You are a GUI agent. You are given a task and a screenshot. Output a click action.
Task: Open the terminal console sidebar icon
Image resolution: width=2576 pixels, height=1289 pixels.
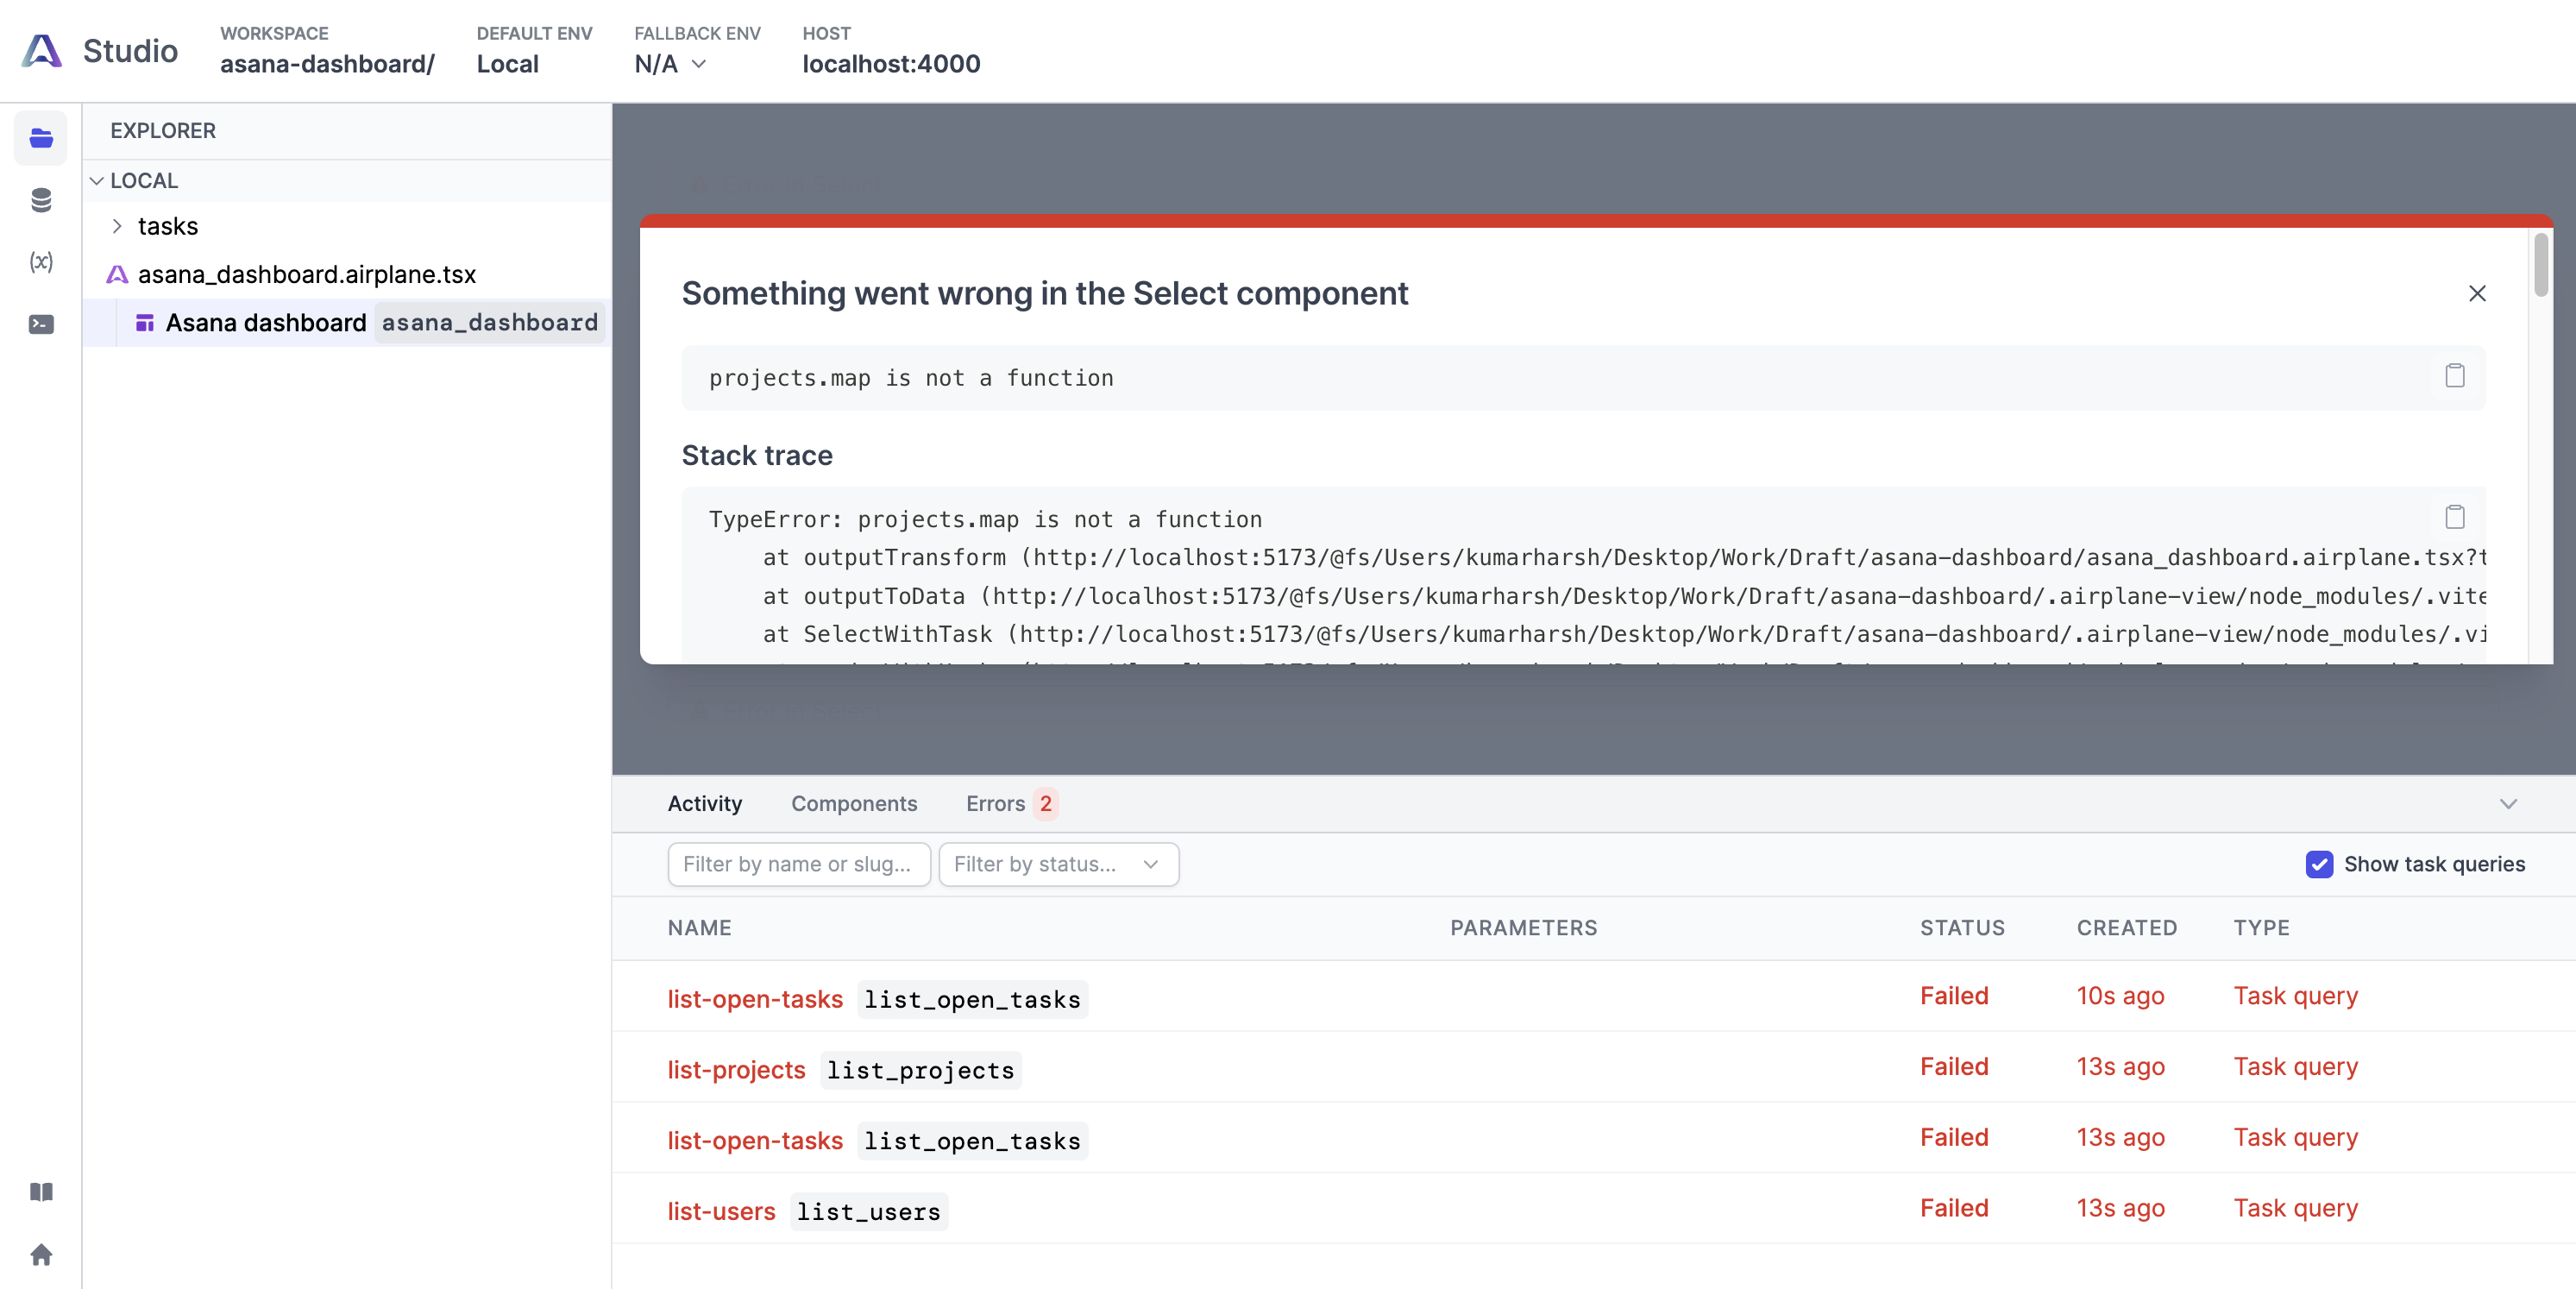41,324
